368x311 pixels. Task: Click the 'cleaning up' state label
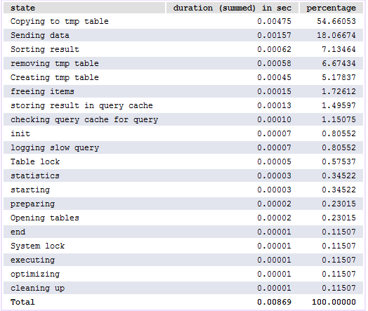pyautogui.click(x=37, y=288)
